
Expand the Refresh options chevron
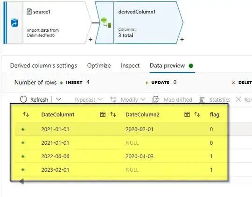click(x=59, y=99)
